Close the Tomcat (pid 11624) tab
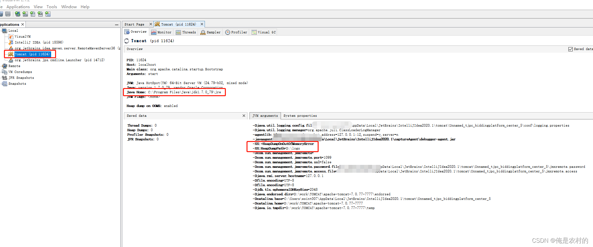593x247 pixels. 202,24
